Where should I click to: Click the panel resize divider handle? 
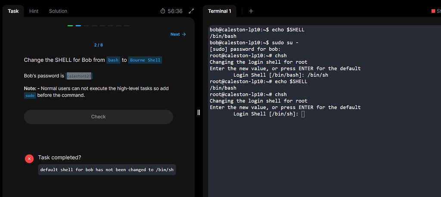199,113
